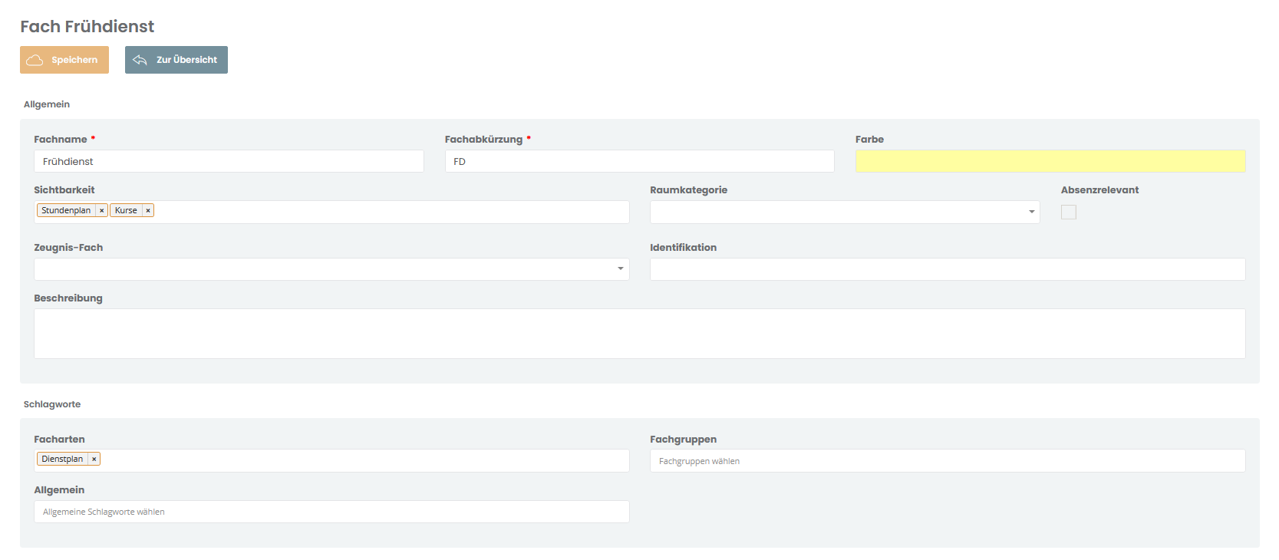Screen dimensions: 1279x560
Task: Click the Stundenplan tag label
Action: (x=66, y=210)
